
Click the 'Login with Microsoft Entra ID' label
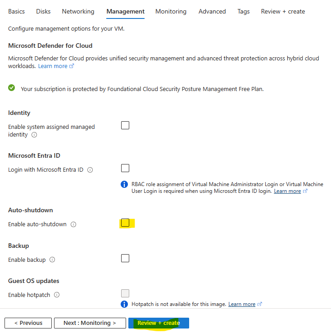(x=45, y=170)
